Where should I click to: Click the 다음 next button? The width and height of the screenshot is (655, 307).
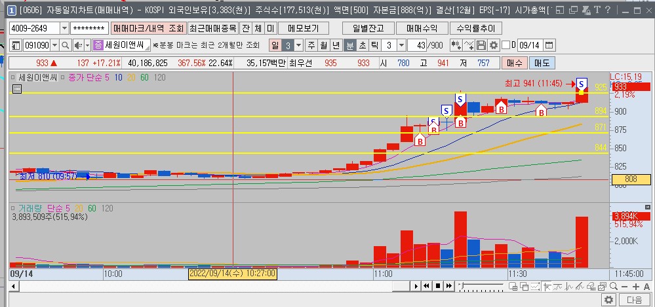coord(635,300)
